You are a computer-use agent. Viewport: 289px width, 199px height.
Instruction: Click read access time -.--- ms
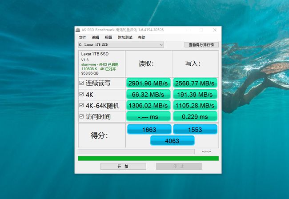[148, 116]
